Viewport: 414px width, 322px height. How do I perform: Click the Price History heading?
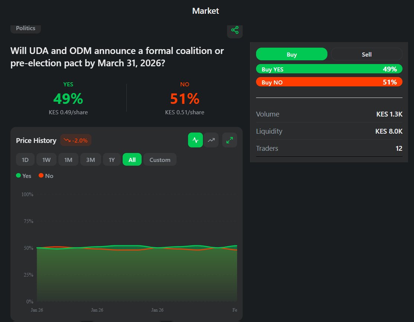pos(36,140)
